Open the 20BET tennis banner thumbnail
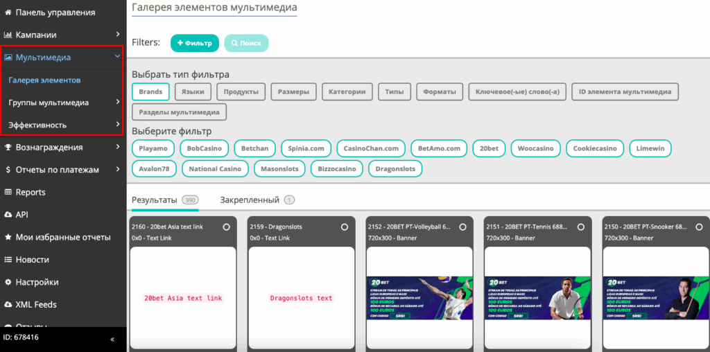The height and width of the screenshot is (352, 710). point(537,298)
